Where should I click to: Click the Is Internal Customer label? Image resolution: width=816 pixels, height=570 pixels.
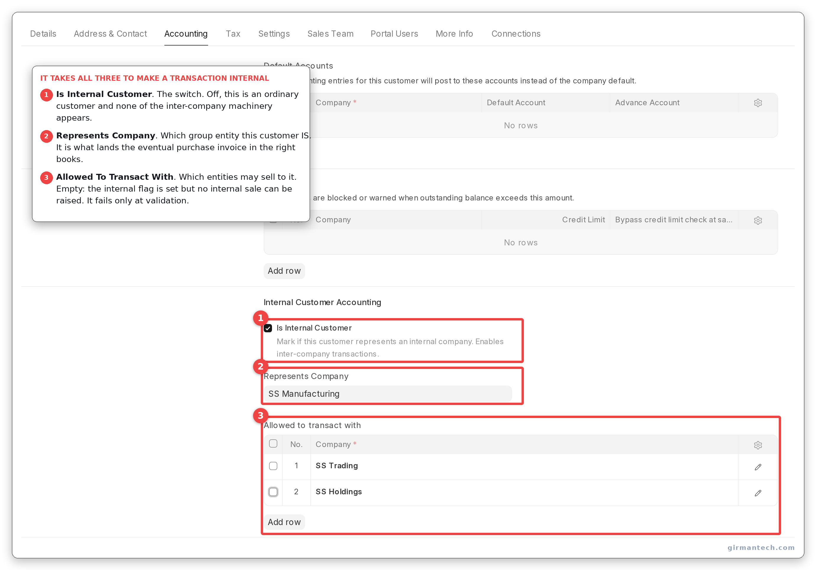[314, 328]
